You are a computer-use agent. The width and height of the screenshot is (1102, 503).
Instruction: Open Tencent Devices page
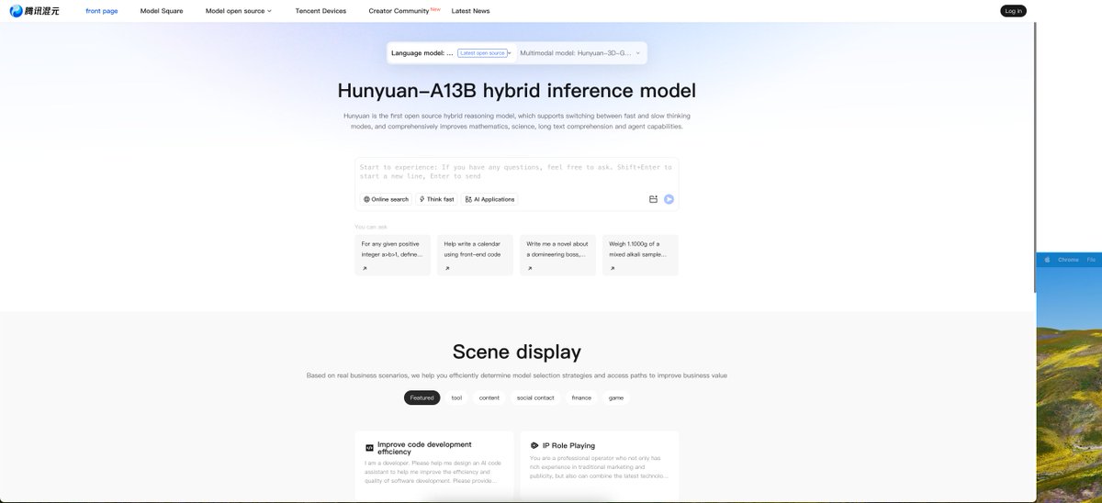click(x=320, y=11)
